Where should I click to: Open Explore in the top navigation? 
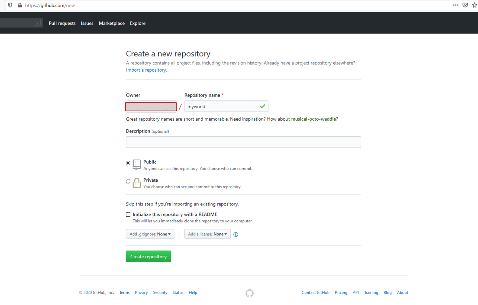(138, 23)
